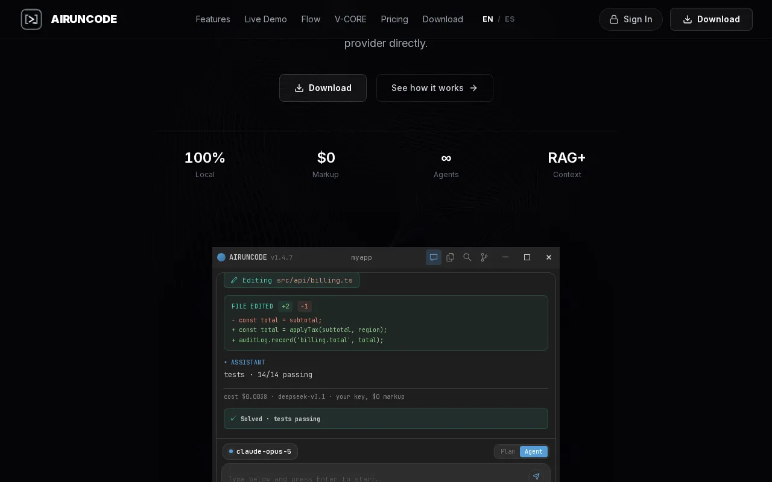Switch language to EN
This screenshot has height=482, width=772.
click(x=488, y=19)
